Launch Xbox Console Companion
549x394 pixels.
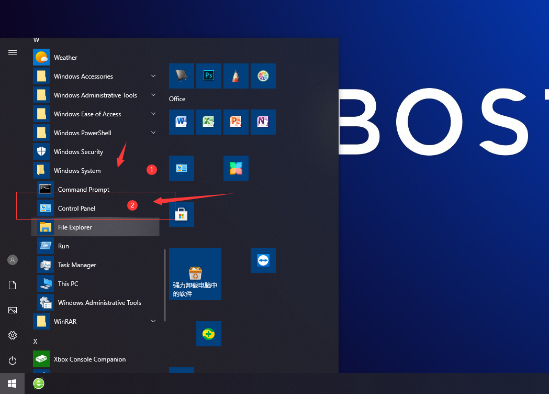coord(95,359)
